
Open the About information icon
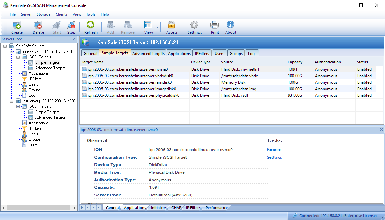[x=230, y=25]
